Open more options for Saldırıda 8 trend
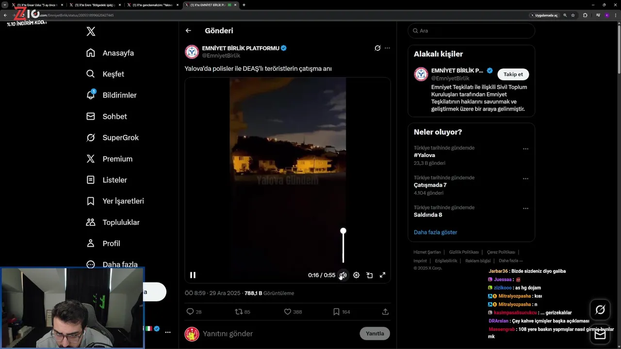The height and width of the screenshot is (349, 621). point(525,208)
